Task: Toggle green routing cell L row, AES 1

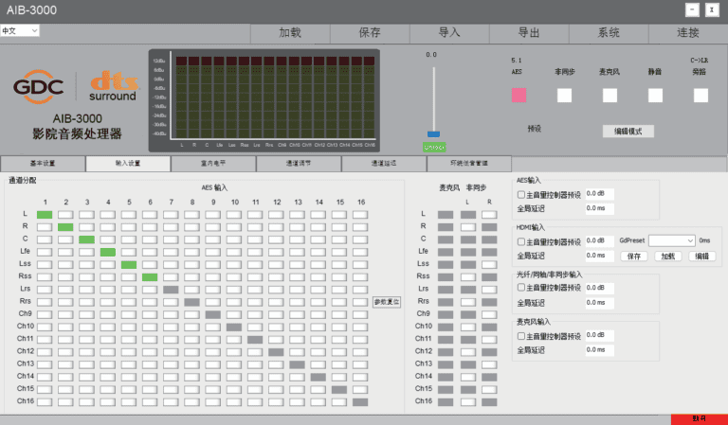Action: tap(45, 215)
